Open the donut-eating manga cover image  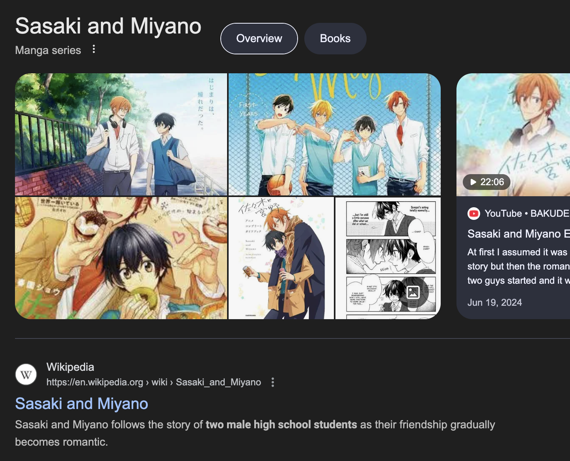click(121, 258)
